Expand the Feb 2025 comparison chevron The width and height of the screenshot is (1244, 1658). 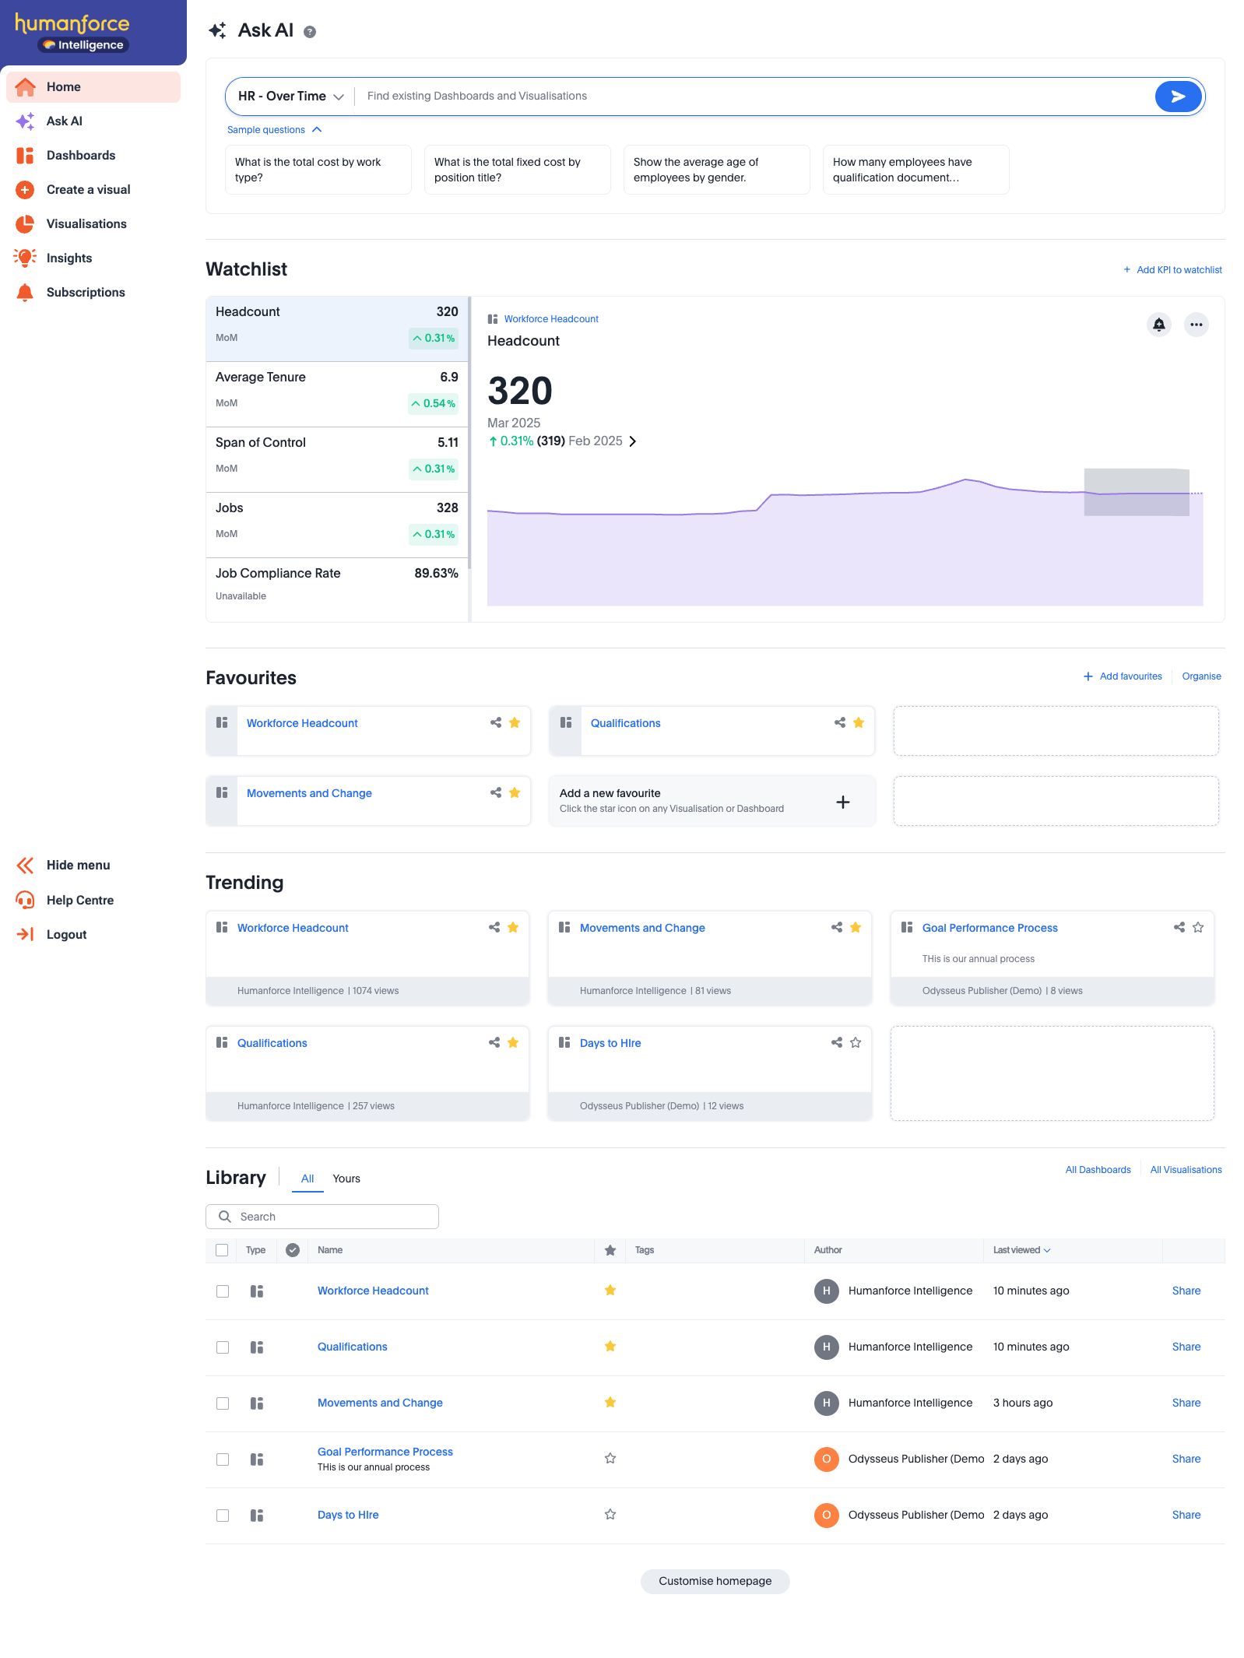(x=633, y=441)
